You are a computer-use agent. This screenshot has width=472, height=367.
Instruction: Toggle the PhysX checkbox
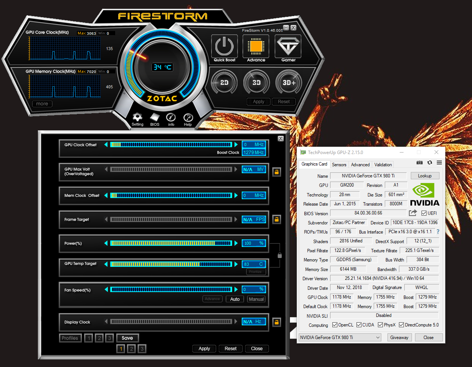(x=380, y=325)
